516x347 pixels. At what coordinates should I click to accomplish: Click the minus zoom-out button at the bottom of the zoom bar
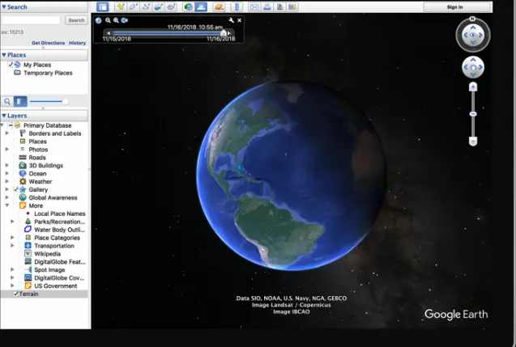(473, 142)
